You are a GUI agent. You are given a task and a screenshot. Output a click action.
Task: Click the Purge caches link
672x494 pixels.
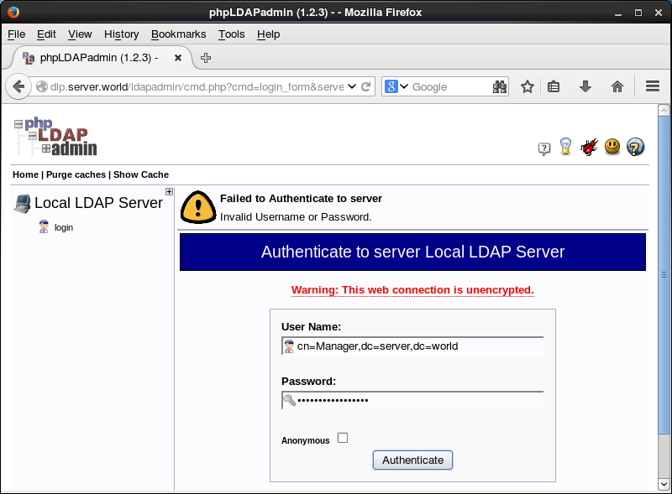pyautogui.click(x=76, y=174)
